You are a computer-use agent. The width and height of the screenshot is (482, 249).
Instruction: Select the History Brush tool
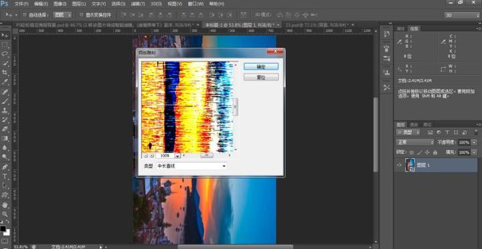[5, 120]
